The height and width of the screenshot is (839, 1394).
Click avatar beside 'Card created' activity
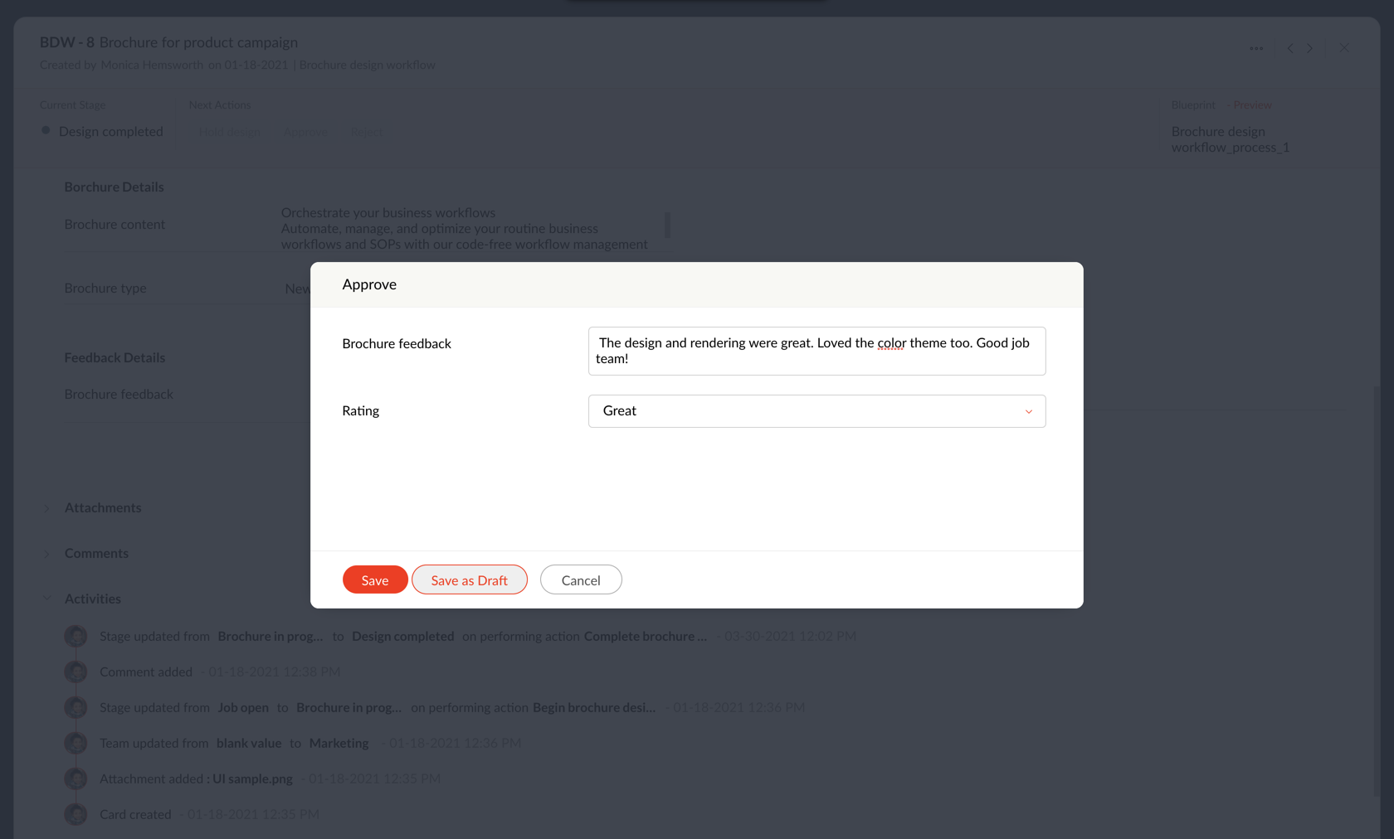coord(76,814)
